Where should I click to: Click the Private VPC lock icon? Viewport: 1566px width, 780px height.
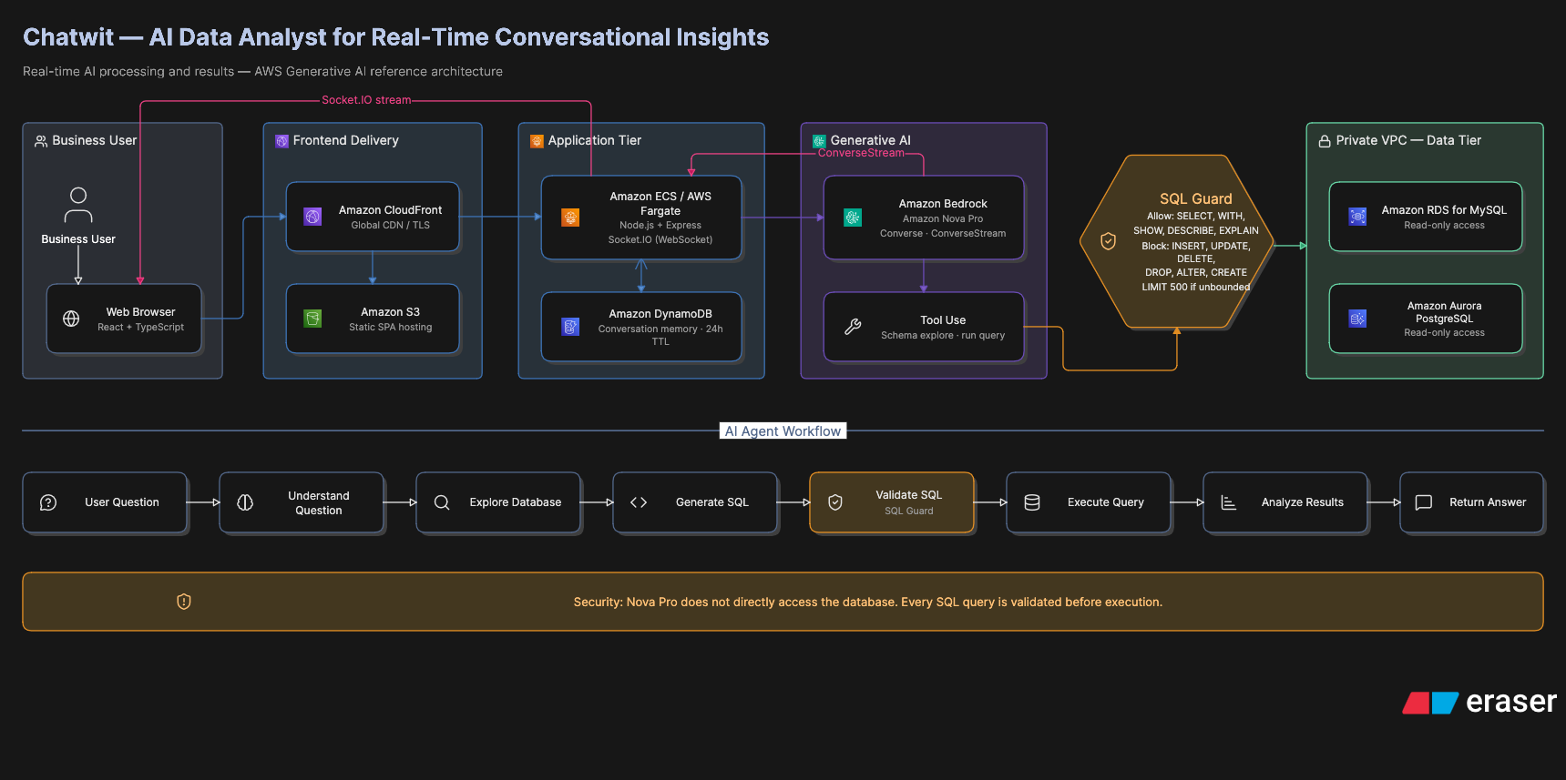click(x=1325, y=141)
